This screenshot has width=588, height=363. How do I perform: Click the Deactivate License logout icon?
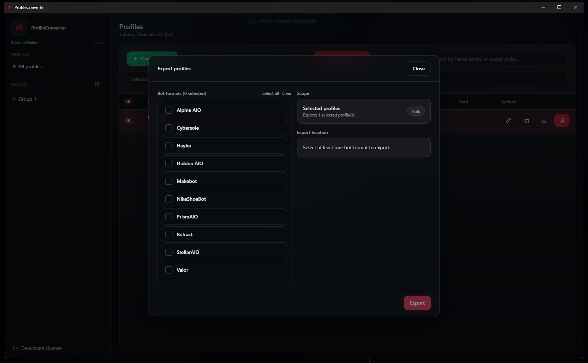click(15, 348)
